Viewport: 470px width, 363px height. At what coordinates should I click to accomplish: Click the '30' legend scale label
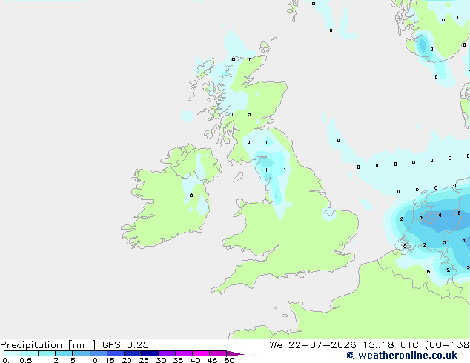pyautogui.click(x=161, y=360)
